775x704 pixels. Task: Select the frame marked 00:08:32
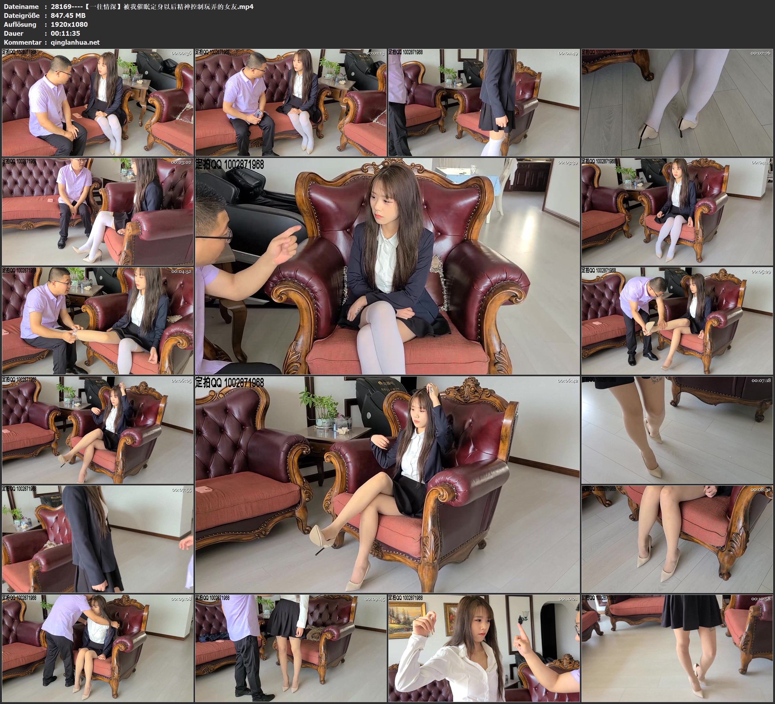677,539
